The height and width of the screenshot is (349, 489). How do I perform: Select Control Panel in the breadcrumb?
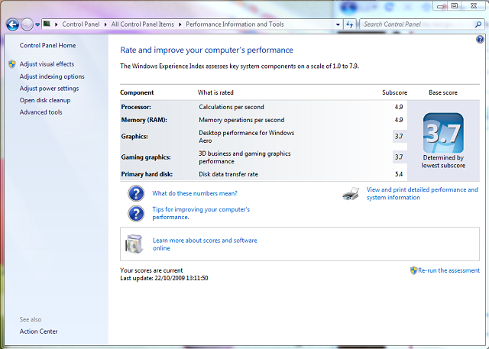(81, 24)
